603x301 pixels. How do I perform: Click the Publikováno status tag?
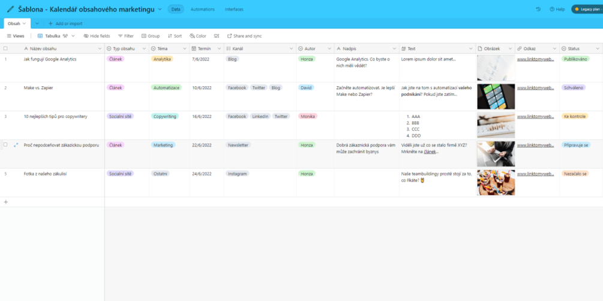(x=575, y=59)
